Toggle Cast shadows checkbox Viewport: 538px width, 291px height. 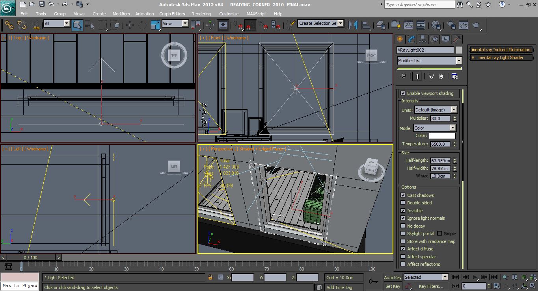pyautogui.click(x=403, y=195)
